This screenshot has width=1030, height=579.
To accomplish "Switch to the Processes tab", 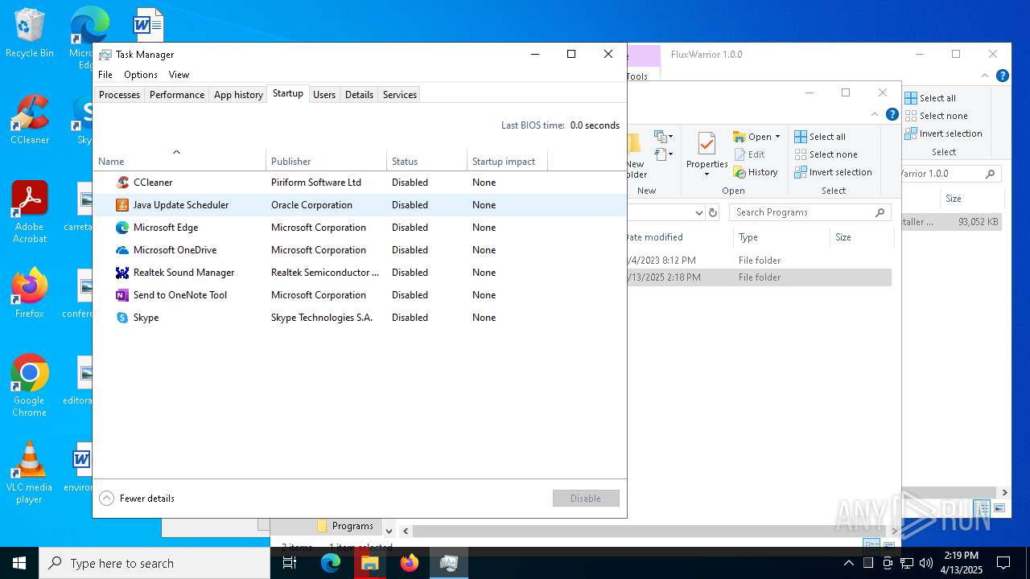I will [x=119, y=95].
